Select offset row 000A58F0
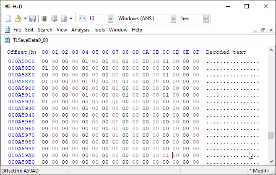The width and height of the screenshot is (276, 175). (21, 81)
